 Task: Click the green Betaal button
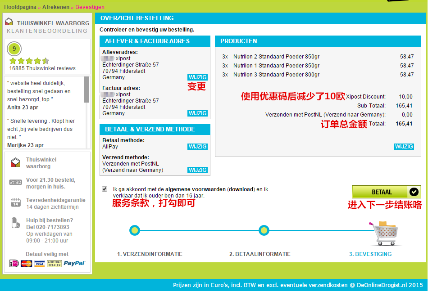click(386, 192)
